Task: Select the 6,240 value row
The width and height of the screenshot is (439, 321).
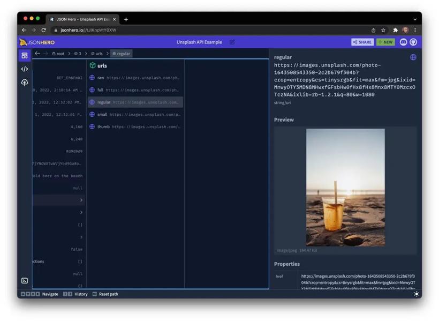Action: 59,139
